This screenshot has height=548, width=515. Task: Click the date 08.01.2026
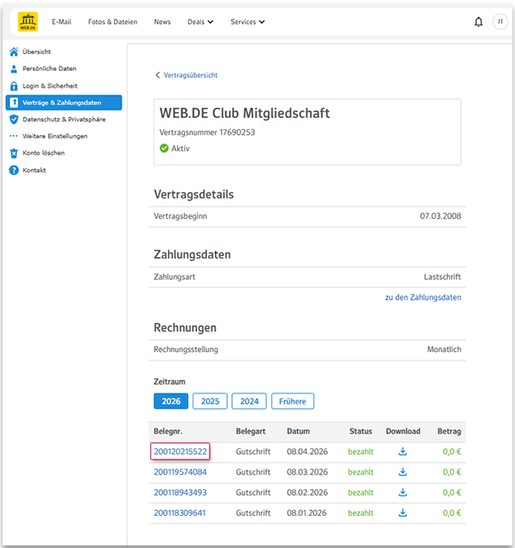click(306, 513)
